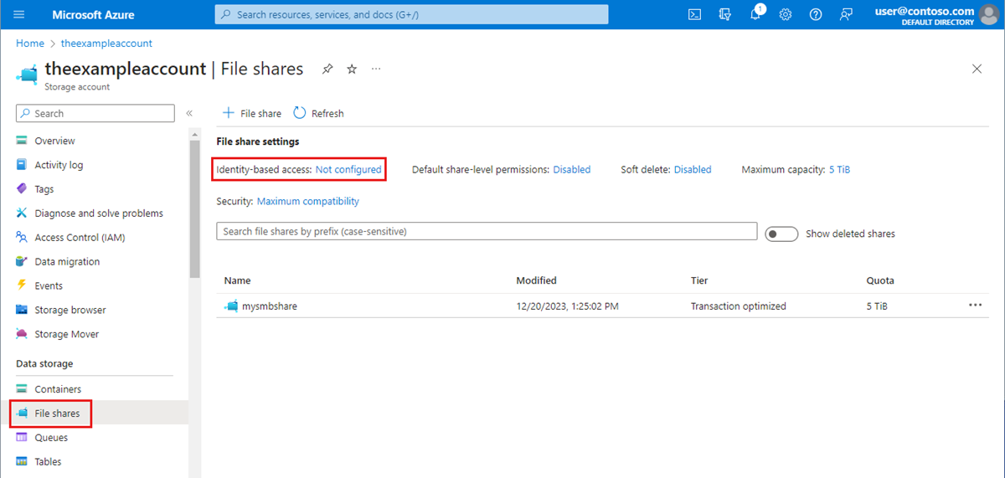This screenshot has width=1005, height=478.
Task: Select Access Control (IAM) in sidebar
Action: pos(79,238)
